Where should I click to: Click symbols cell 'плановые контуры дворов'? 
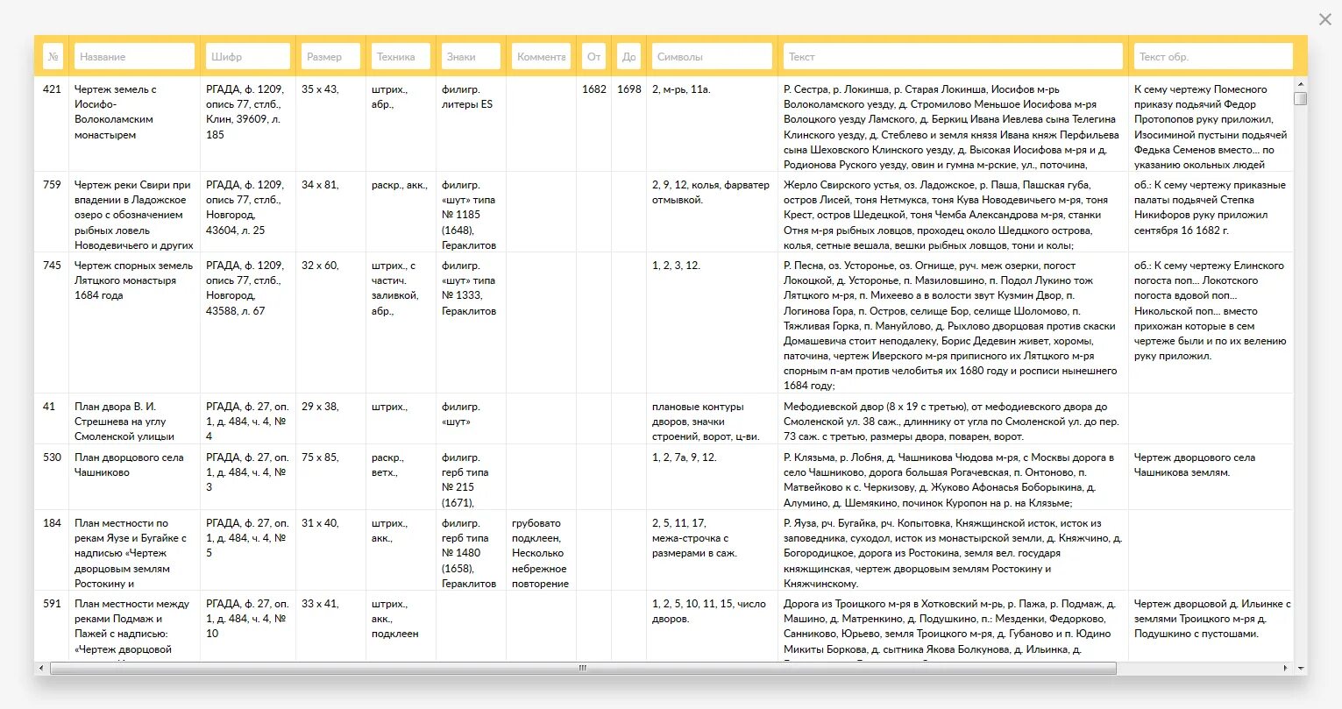click(706, 422)
